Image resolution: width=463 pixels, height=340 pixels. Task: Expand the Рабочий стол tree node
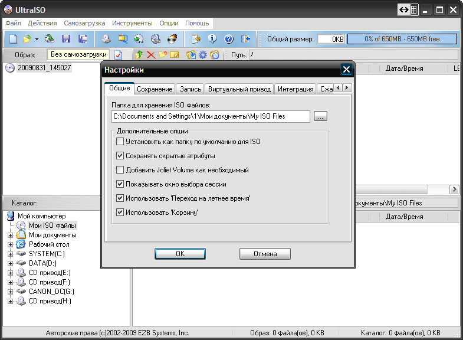tap(11, 244)
